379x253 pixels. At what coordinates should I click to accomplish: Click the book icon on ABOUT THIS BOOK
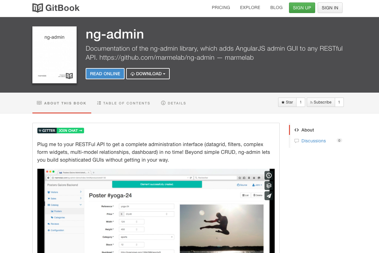pyautogui.click(x=39, y=103)
